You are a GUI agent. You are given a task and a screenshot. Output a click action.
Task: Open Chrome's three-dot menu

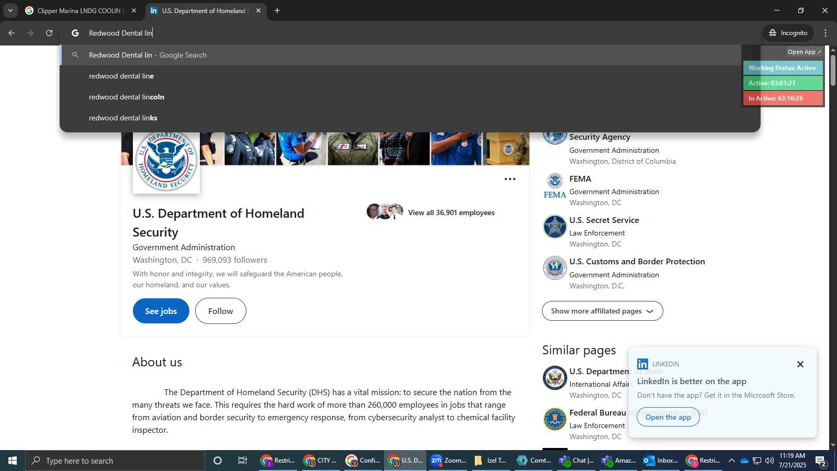pos(825,33)
